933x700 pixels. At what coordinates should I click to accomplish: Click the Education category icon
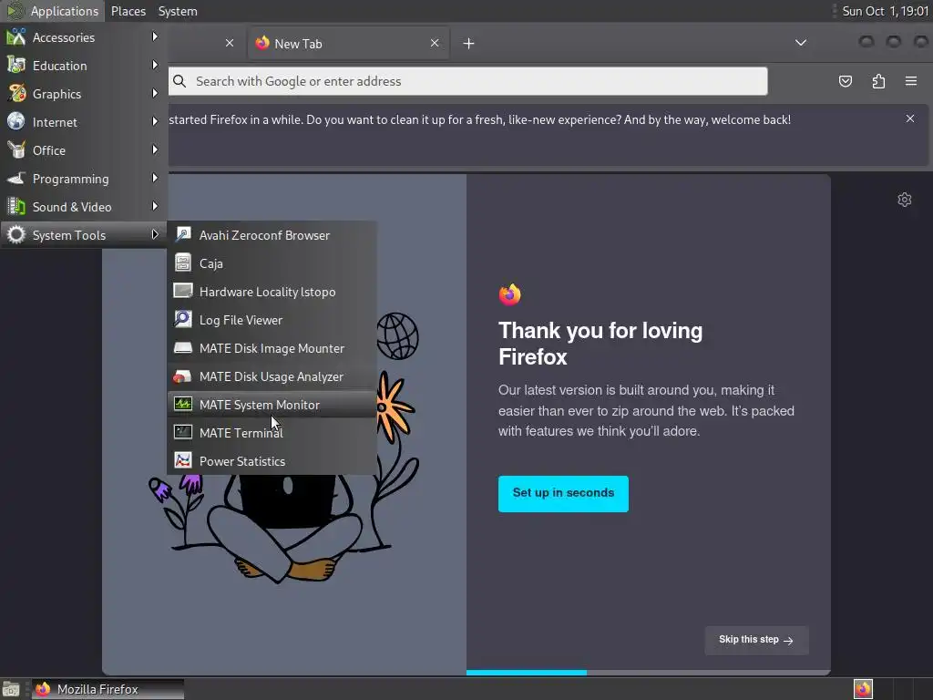click(16, 66)
